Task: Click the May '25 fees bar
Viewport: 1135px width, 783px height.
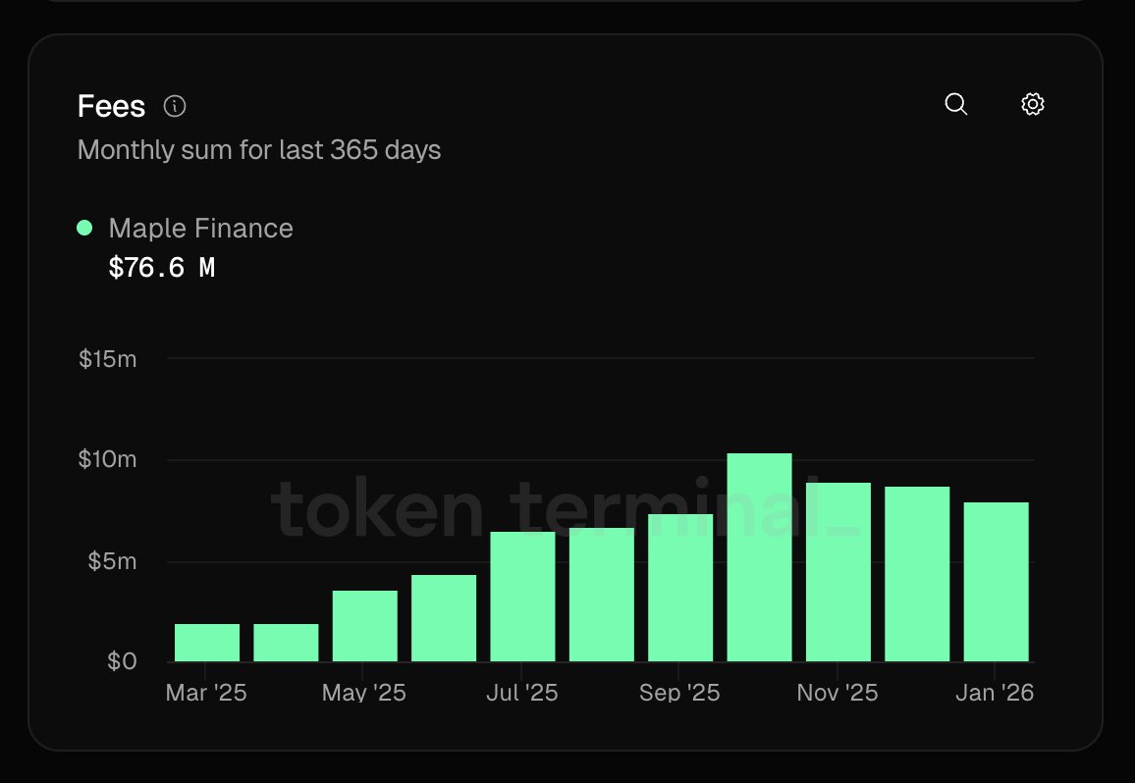Action: click(x=364, y=626)
